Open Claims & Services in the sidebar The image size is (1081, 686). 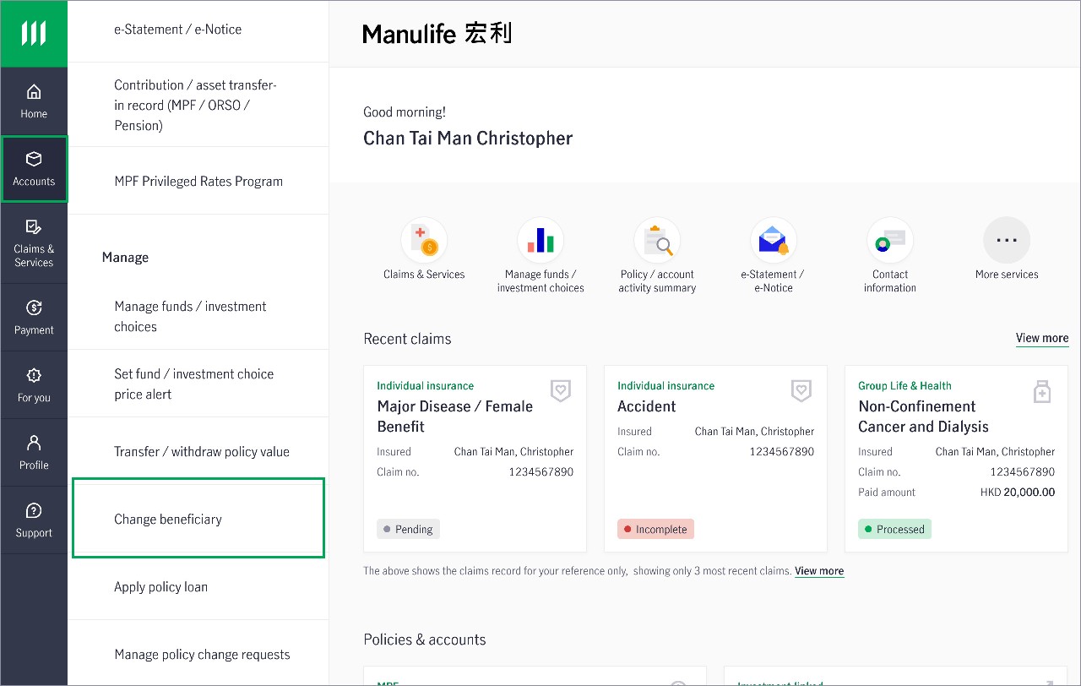(34, 242)
